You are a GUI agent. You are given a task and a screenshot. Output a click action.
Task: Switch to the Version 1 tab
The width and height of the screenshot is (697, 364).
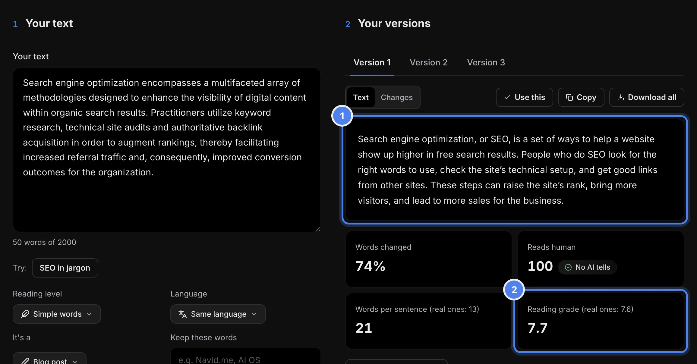pos(372,62)
